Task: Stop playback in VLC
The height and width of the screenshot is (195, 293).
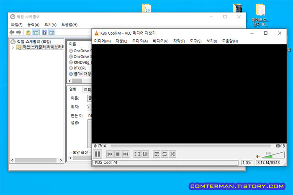Action: pyautogui.click(x=118, y=154)
